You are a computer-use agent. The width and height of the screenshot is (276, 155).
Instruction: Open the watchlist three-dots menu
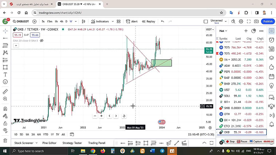261,31
